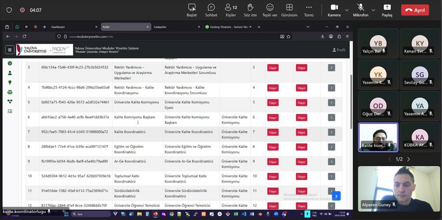Screen dimensions: 442x220
Task: Show the Kişiler participants list
Action: tap(231, 10)
